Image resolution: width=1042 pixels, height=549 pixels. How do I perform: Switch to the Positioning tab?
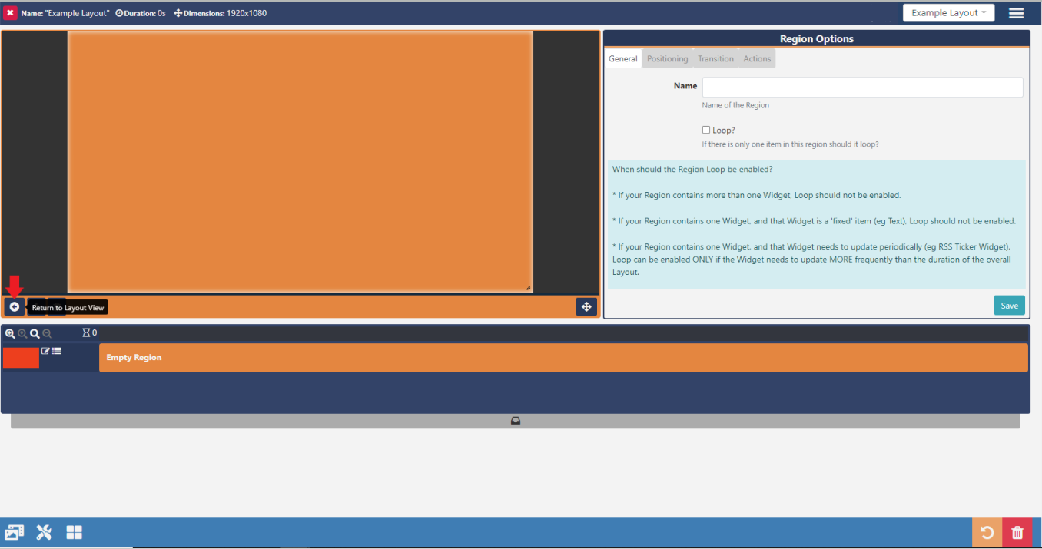pyautogui.click(x=667, y=59)
